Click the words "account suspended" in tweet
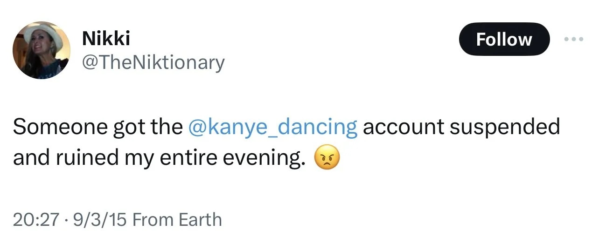The height and width of the screenshot is (237, 599). 461,127
